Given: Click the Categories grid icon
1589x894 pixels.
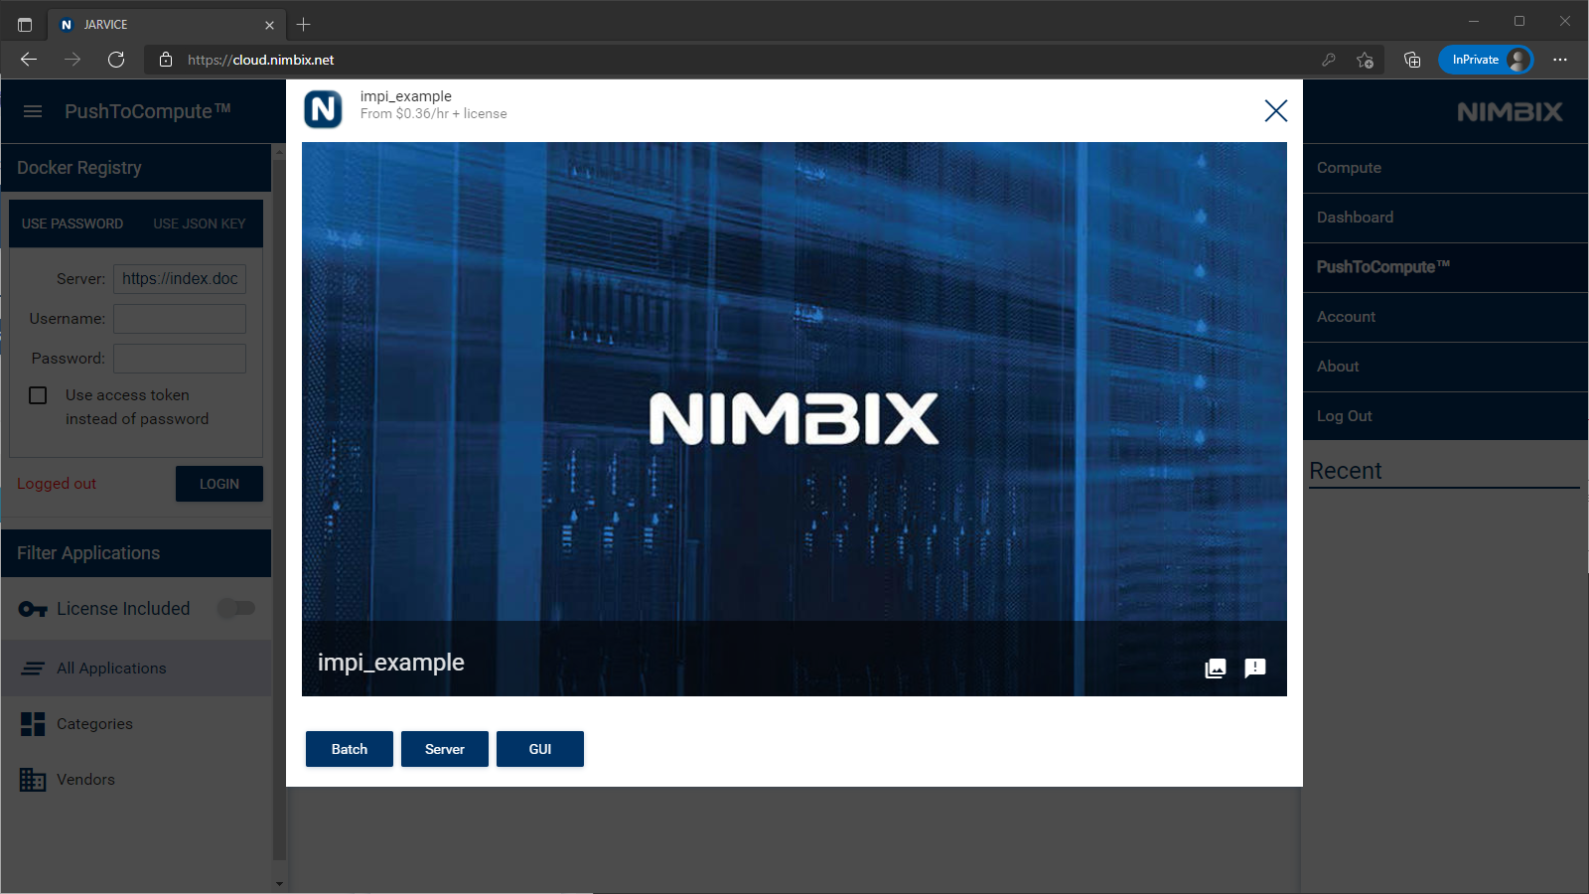Looking at the screenshot, I should (33, 724).
